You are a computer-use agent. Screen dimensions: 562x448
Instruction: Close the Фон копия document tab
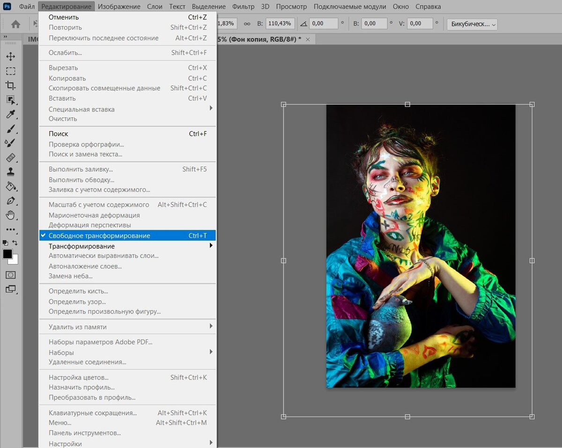[308, 39]
